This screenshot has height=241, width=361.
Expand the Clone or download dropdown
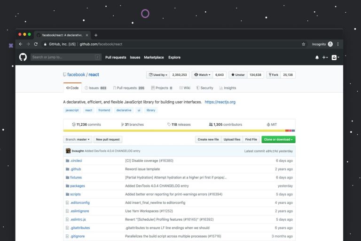(278, 139)
